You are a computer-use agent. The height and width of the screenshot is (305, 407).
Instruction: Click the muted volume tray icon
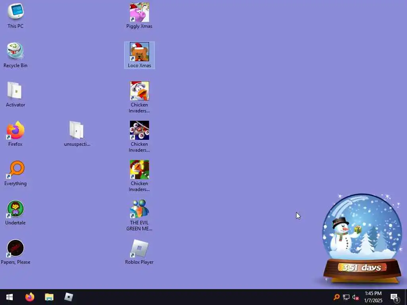(356, 297)
